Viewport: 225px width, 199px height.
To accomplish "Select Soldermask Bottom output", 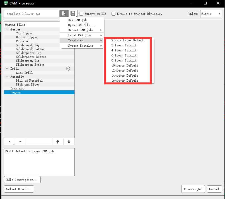I will point(30,49).
